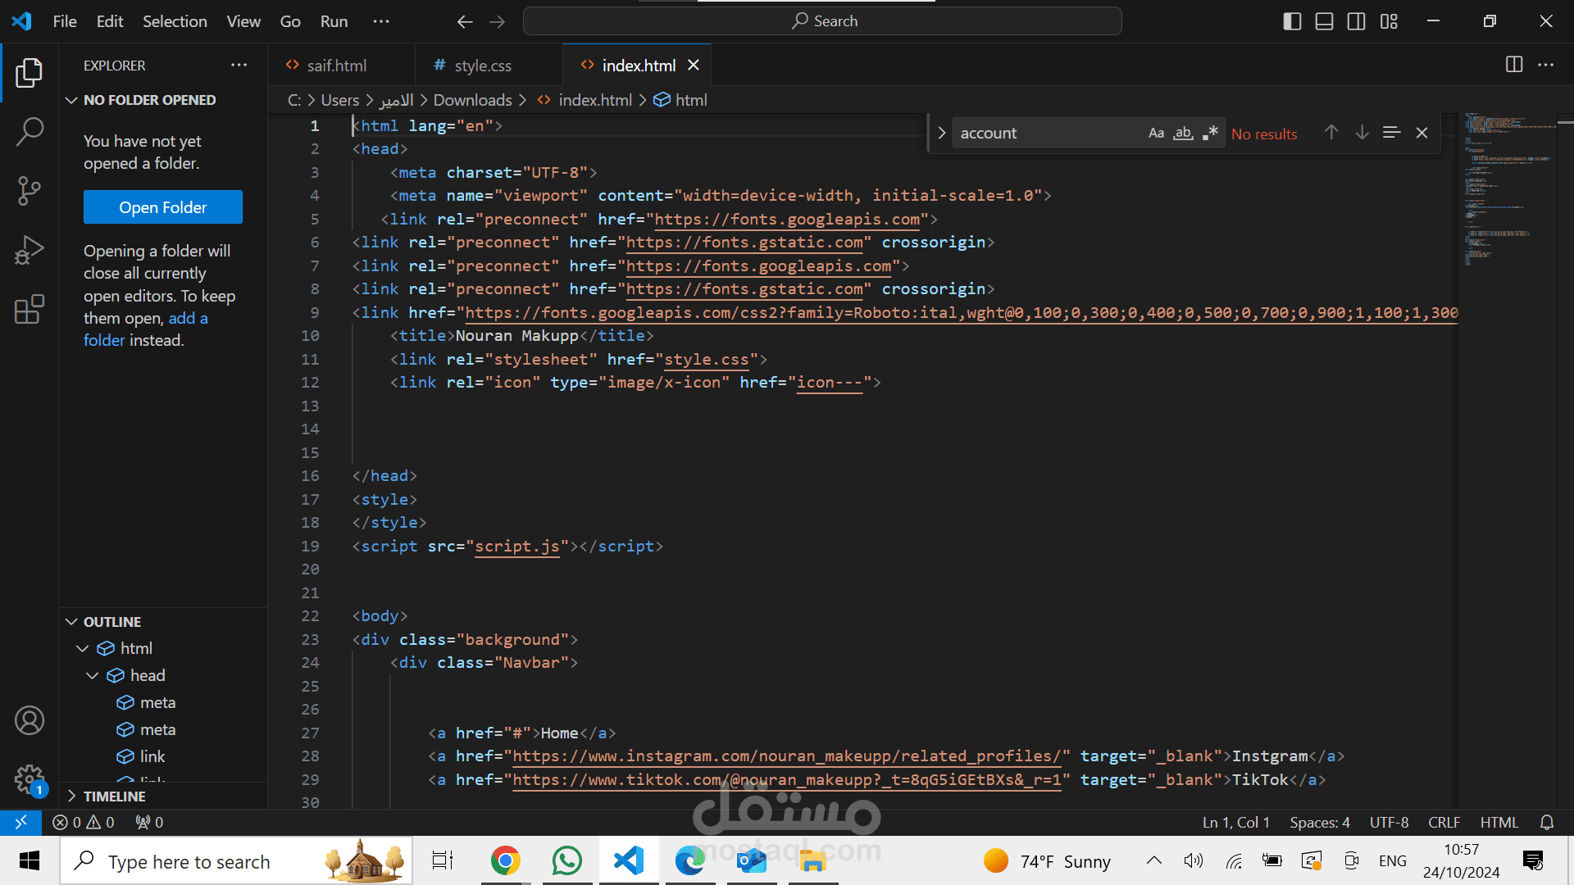Click the CRLF end of line indicator
This screenshot has height=885, width=1574.
coord(1444,822)
